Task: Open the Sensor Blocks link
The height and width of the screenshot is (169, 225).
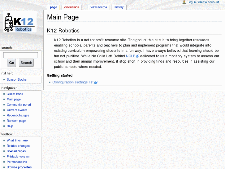Action: pyautogui.click(x=17, y=80)
